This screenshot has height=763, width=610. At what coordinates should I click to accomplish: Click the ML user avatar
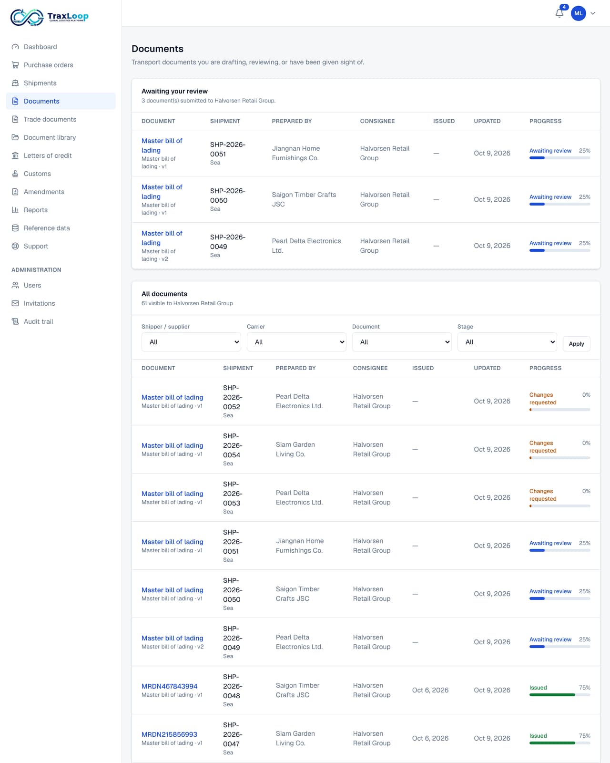579,13
